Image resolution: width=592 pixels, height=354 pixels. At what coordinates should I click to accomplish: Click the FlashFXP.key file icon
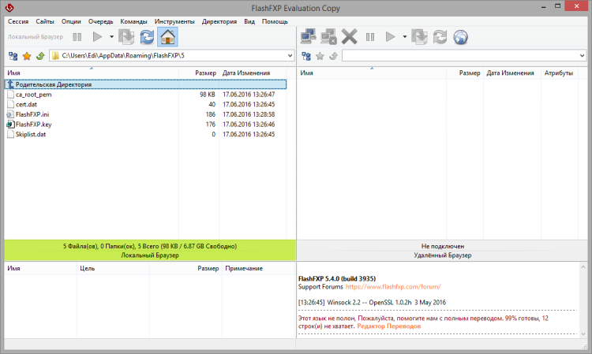10,125
